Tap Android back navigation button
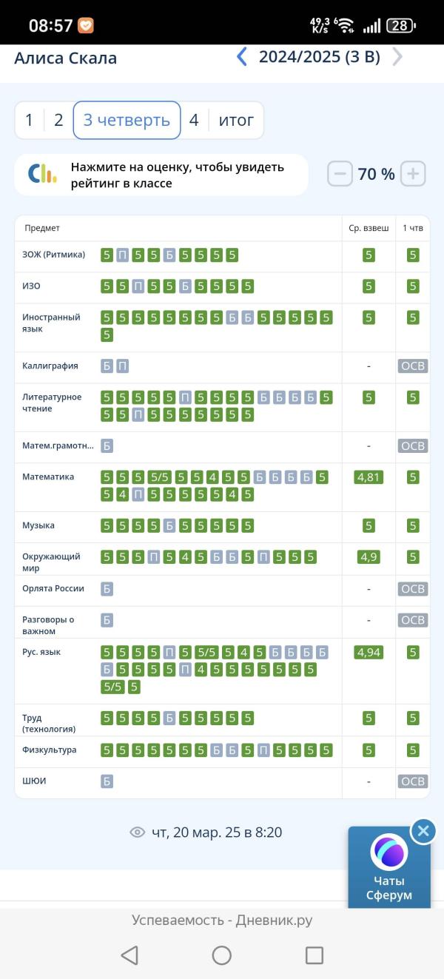The width and height of the screenshot is (444, 979). (129, 955)
